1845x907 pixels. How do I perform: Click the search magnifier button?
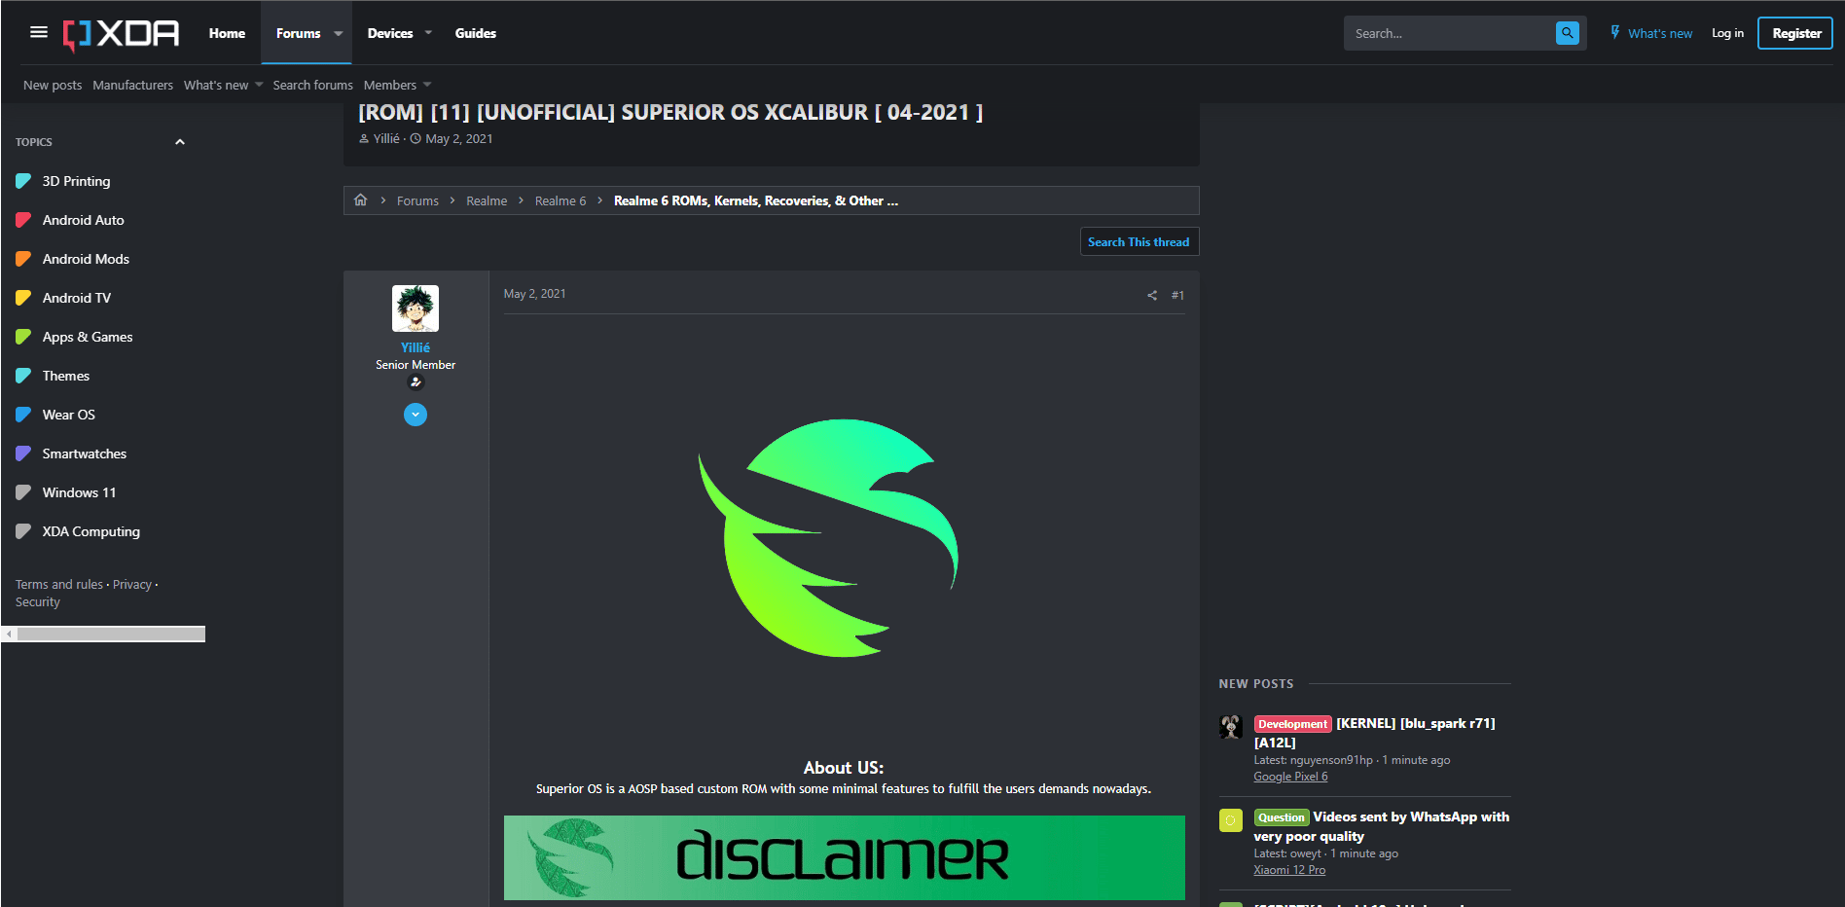click(1567, 33)
